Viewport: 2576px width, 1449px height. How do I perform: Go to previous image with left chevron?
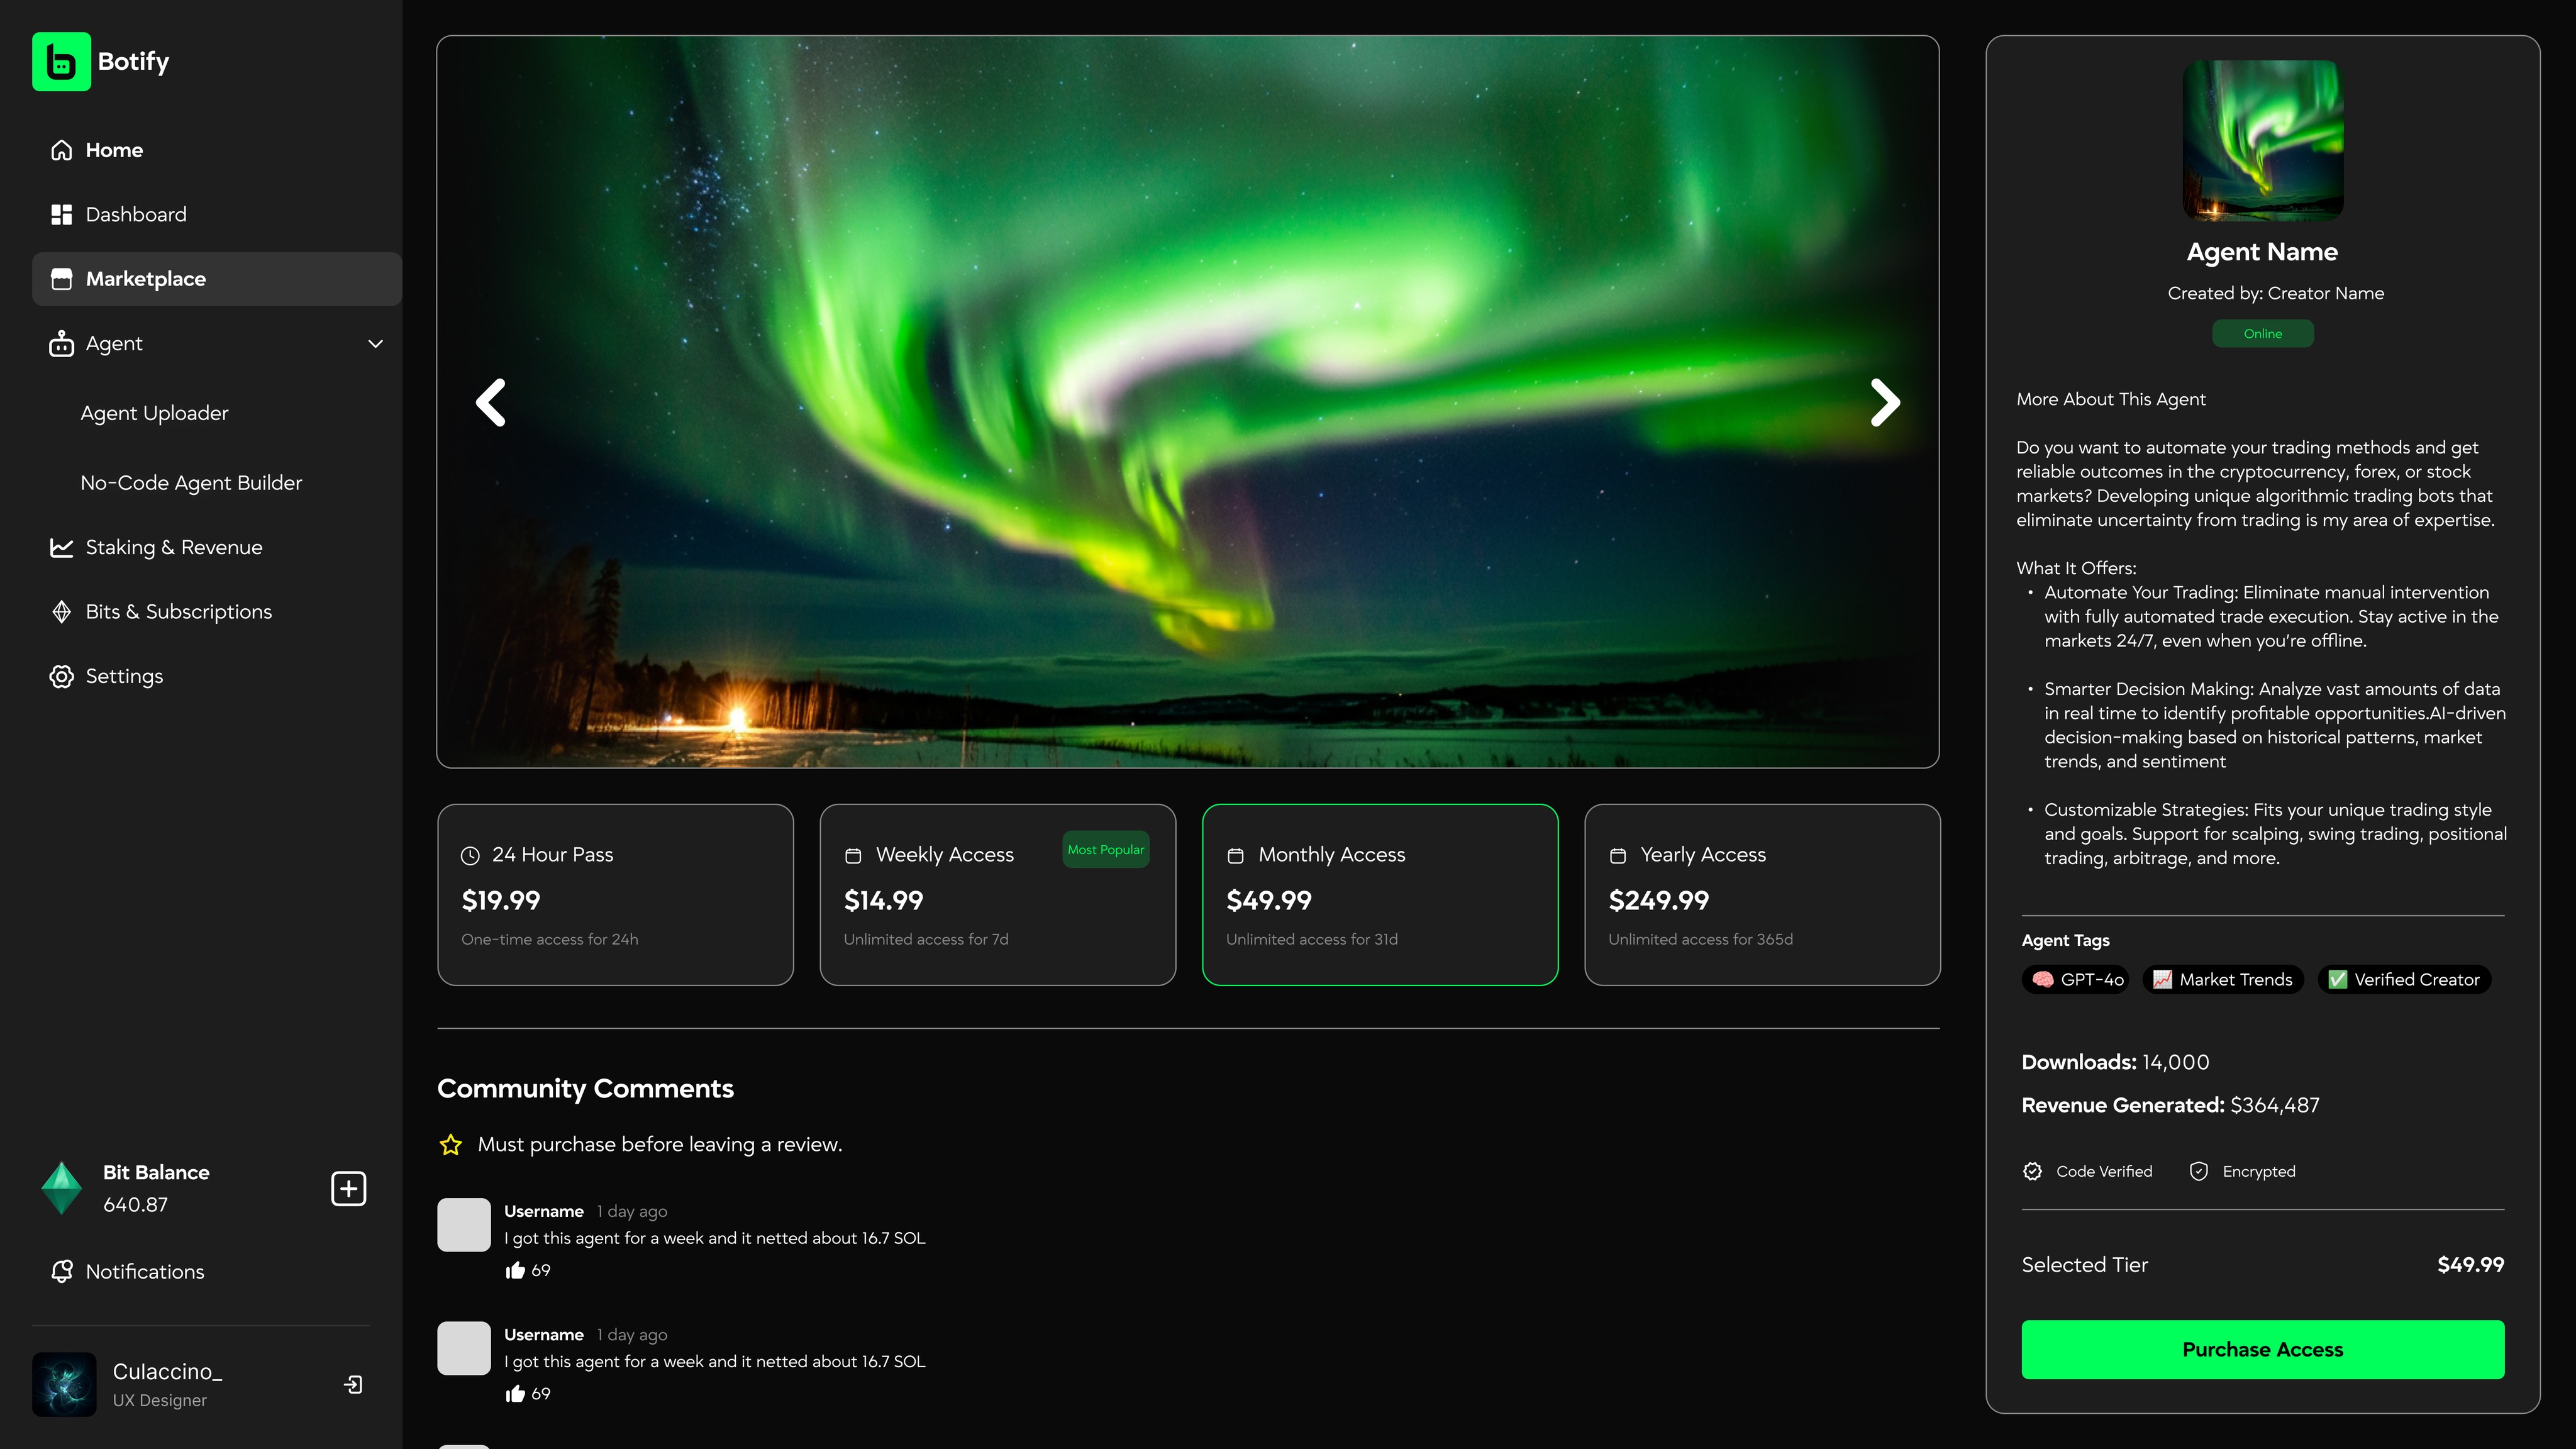(x=491, y=402)
